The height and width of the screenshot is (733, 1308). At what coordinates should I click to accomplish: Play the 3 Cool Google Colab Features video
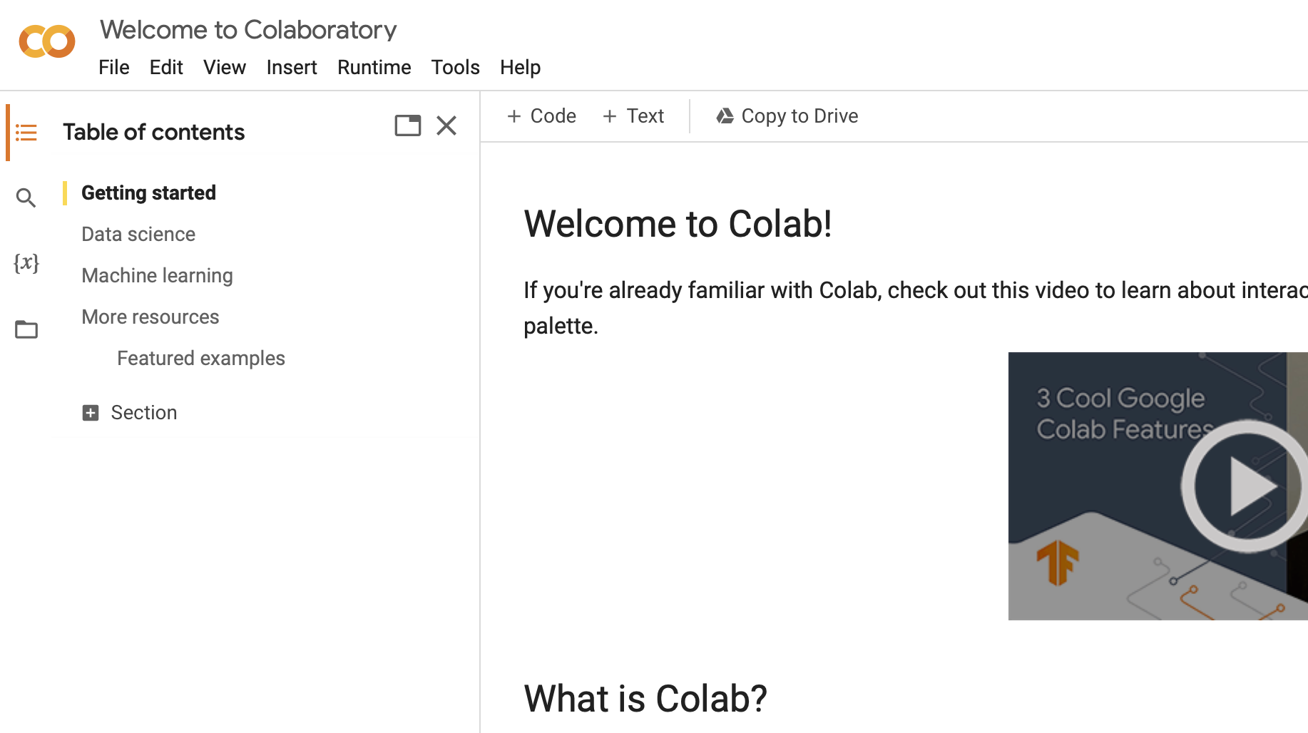[x=1245, y=486]
